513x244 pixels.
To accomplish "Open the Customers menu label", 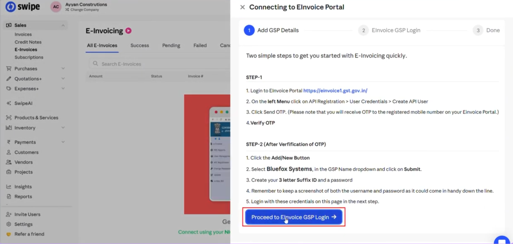I will 26,152.
